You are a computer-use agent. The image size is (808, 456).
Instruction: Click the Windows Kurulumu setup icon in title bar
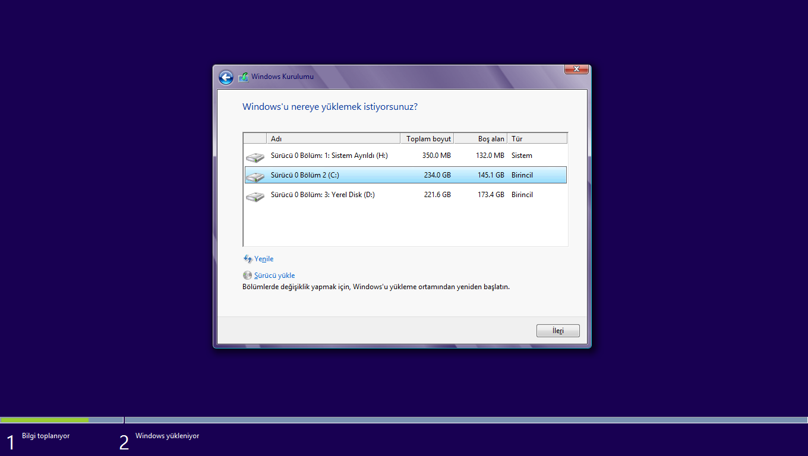point(244,77)
